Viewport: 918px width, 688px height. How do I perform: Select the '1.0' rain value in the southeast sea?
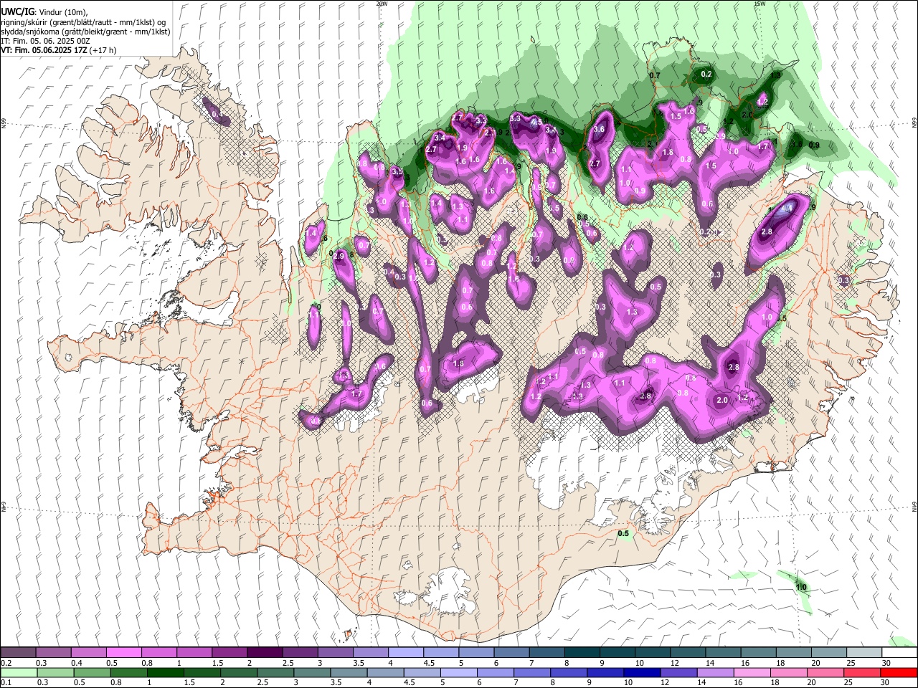coord(801,588)
